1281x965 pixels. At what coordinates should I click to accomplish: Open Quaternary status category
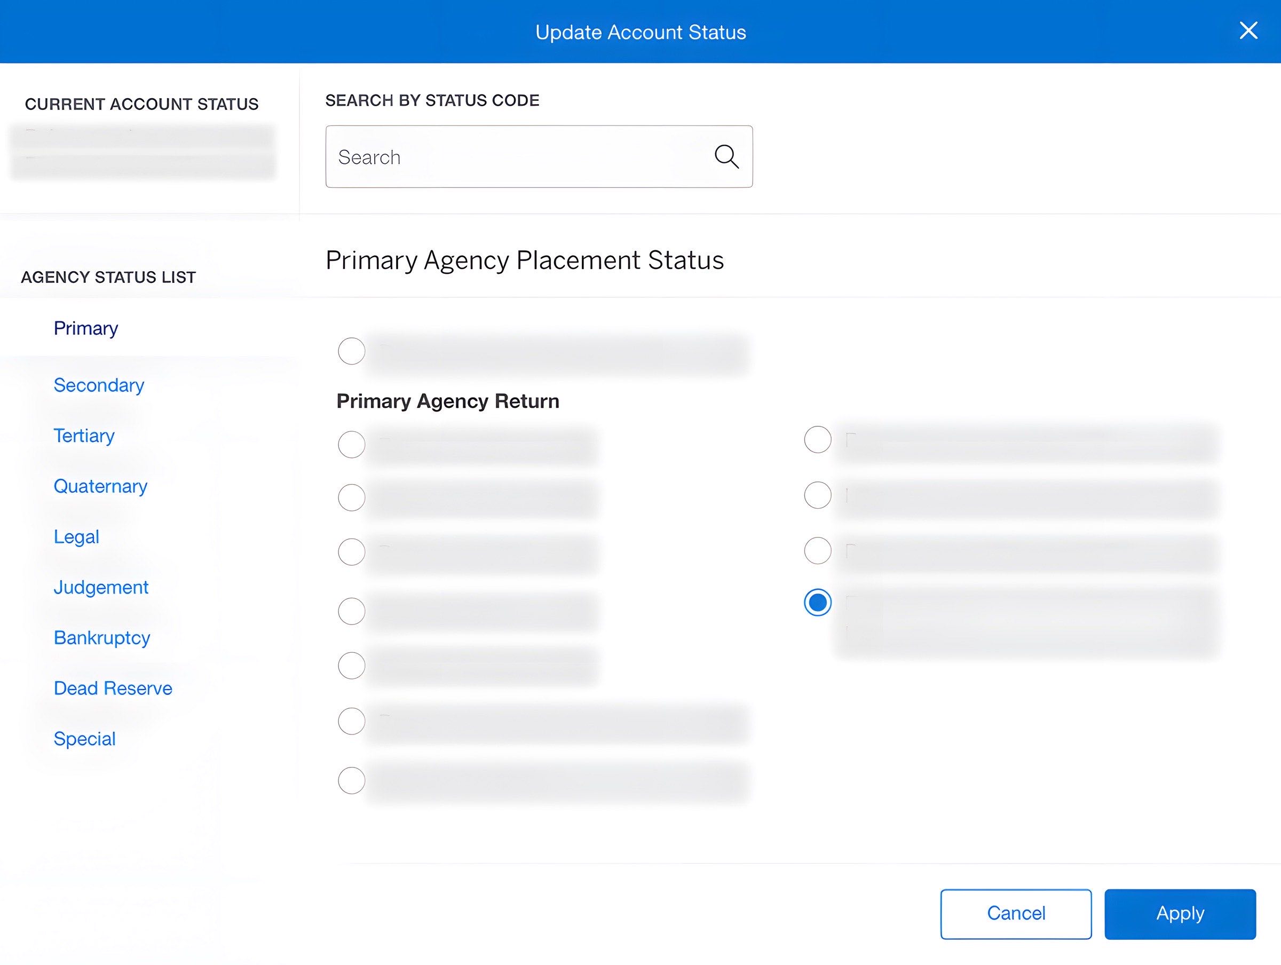[100, 486]
